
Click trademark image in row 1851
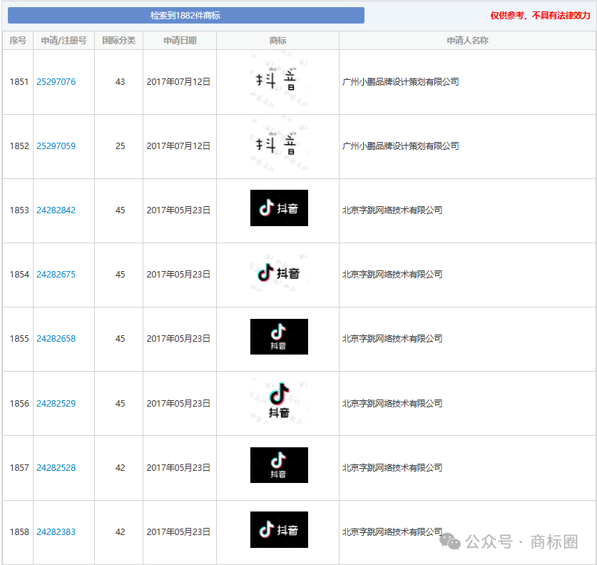[x=279, y=81]
